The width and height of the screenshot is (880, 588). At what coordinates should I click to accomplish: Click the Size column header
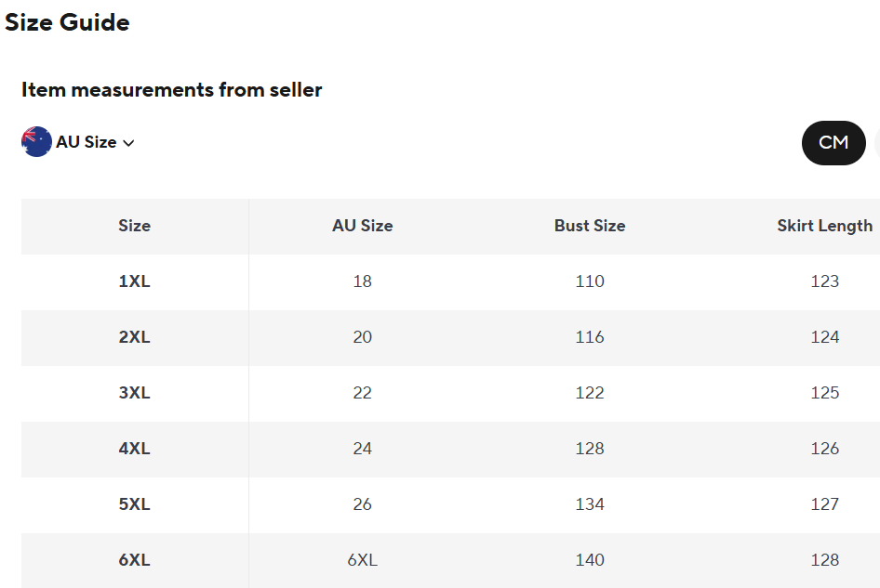(134, 226)
